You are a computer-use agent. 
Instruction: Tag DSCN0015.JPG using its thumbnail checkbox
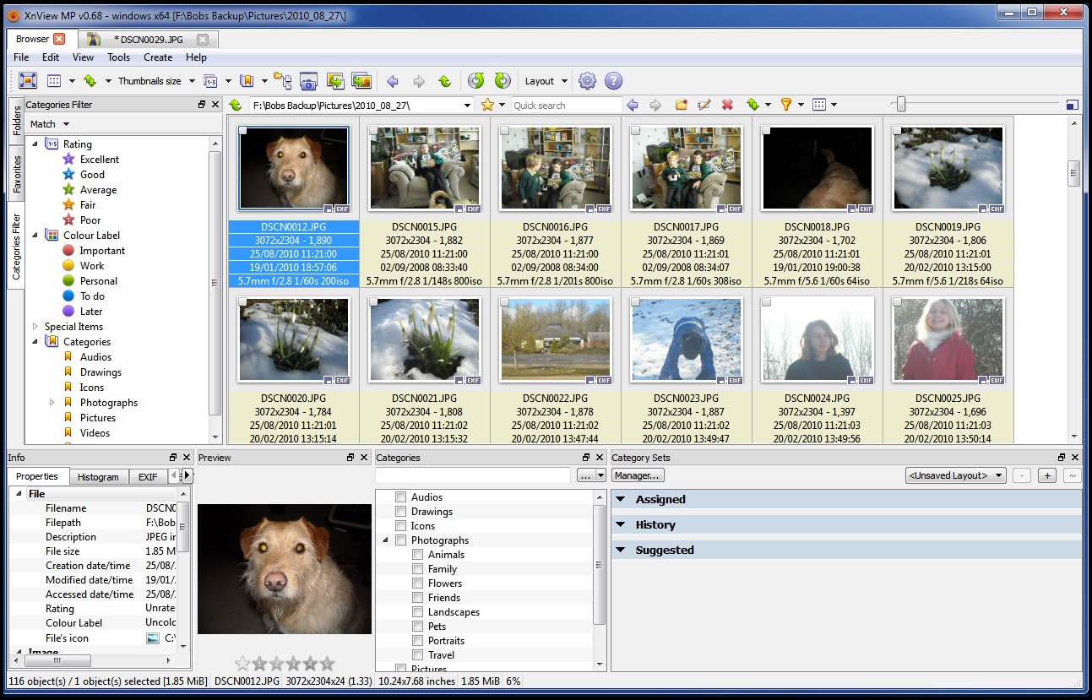coord(374,131)
